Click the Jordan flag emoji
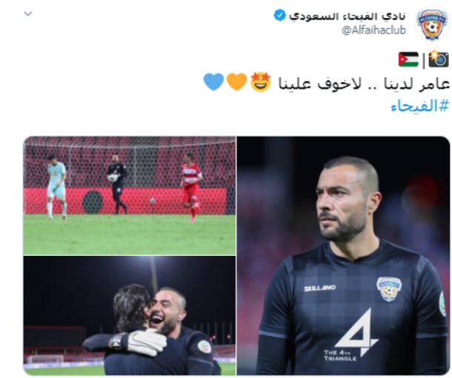 click(x=408, y=59)
